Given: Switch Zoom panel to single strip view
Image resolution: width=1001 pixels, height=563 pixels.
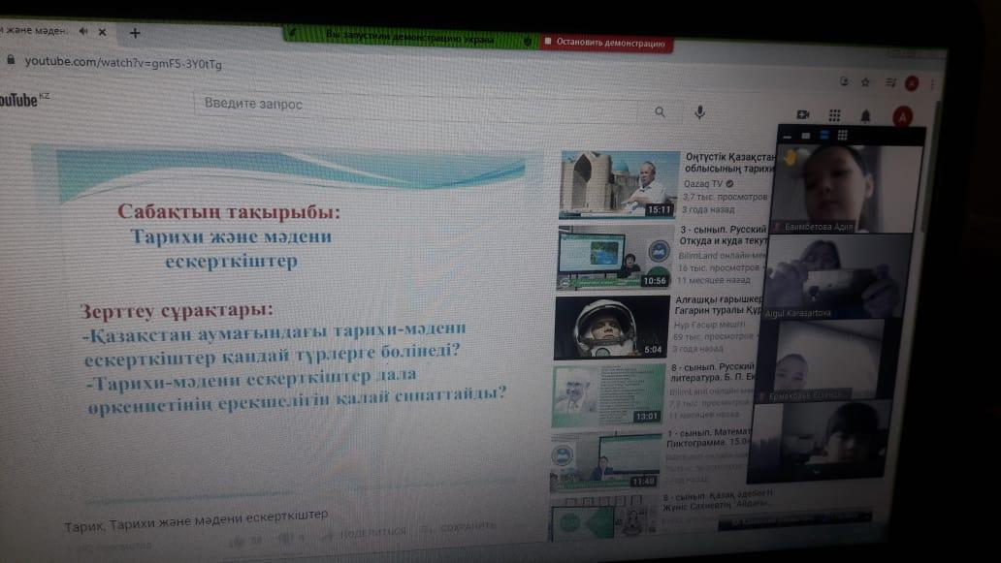Looking at the screenshot, I should pos(823,136).
